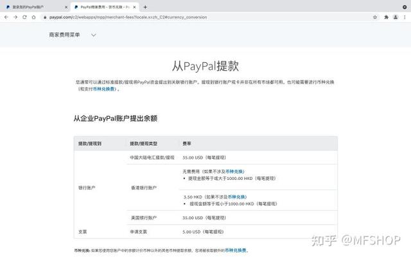Select the 从PayPal提款 page heading

click(205, 66)
